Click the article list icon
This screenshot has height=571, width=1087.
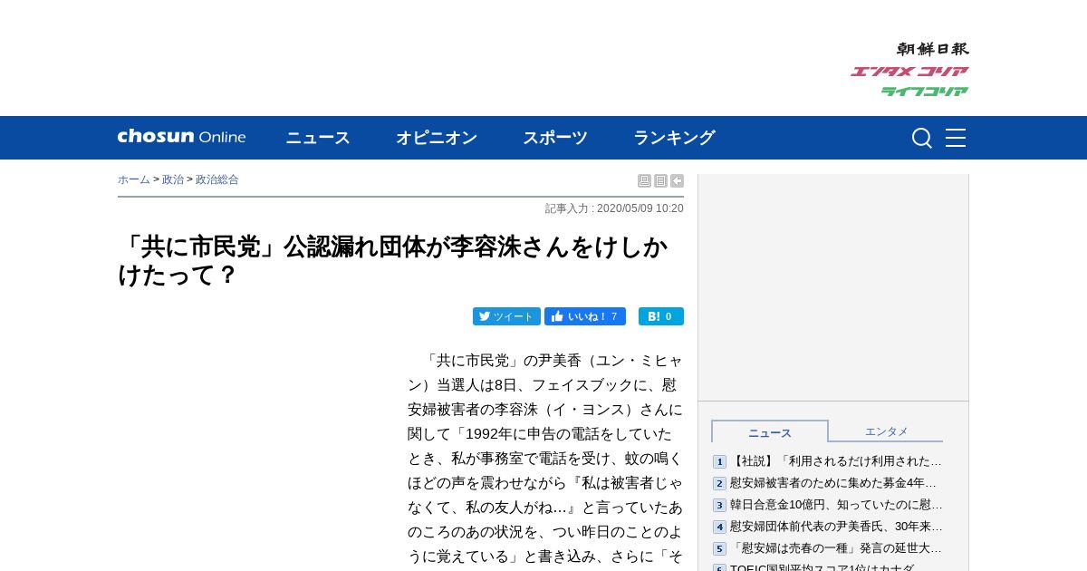point(660,180)
